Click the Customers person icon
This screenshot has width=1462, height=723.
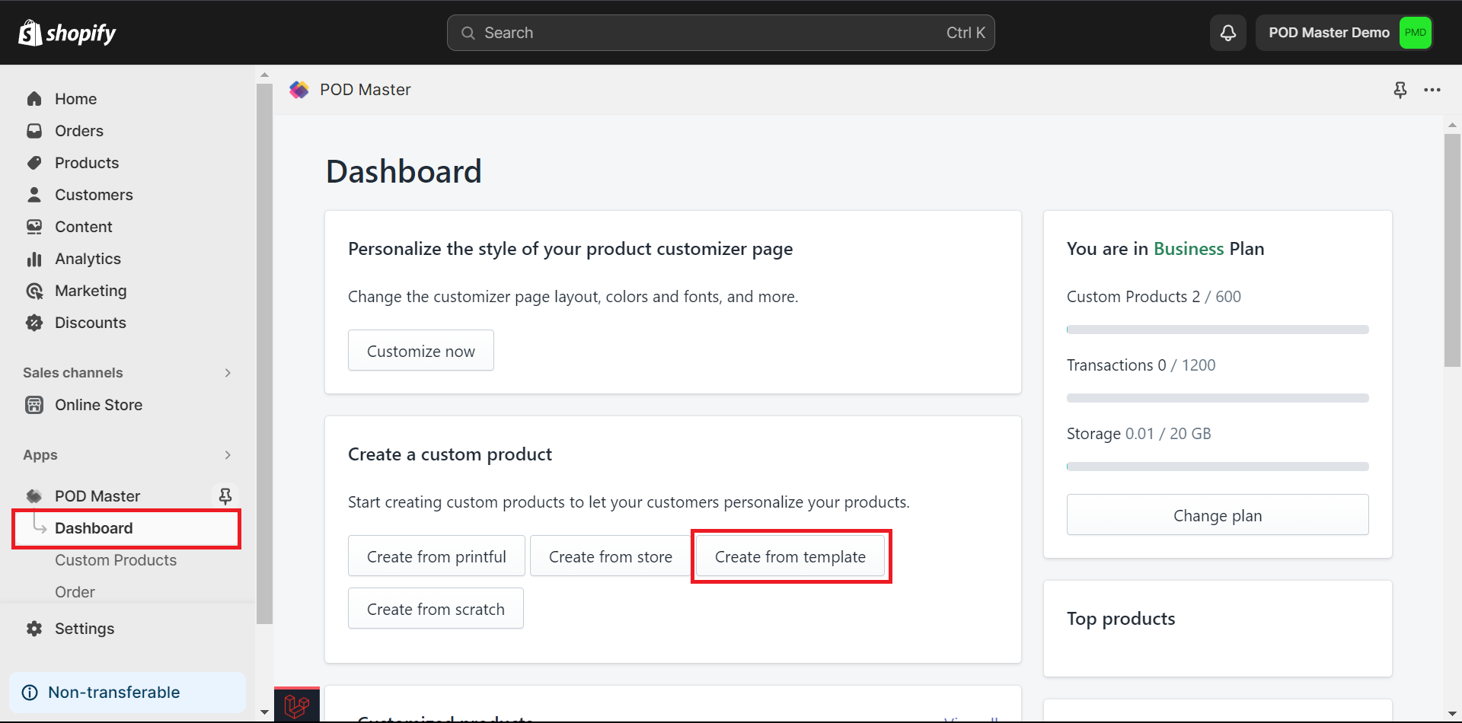[x=34, y=195]
